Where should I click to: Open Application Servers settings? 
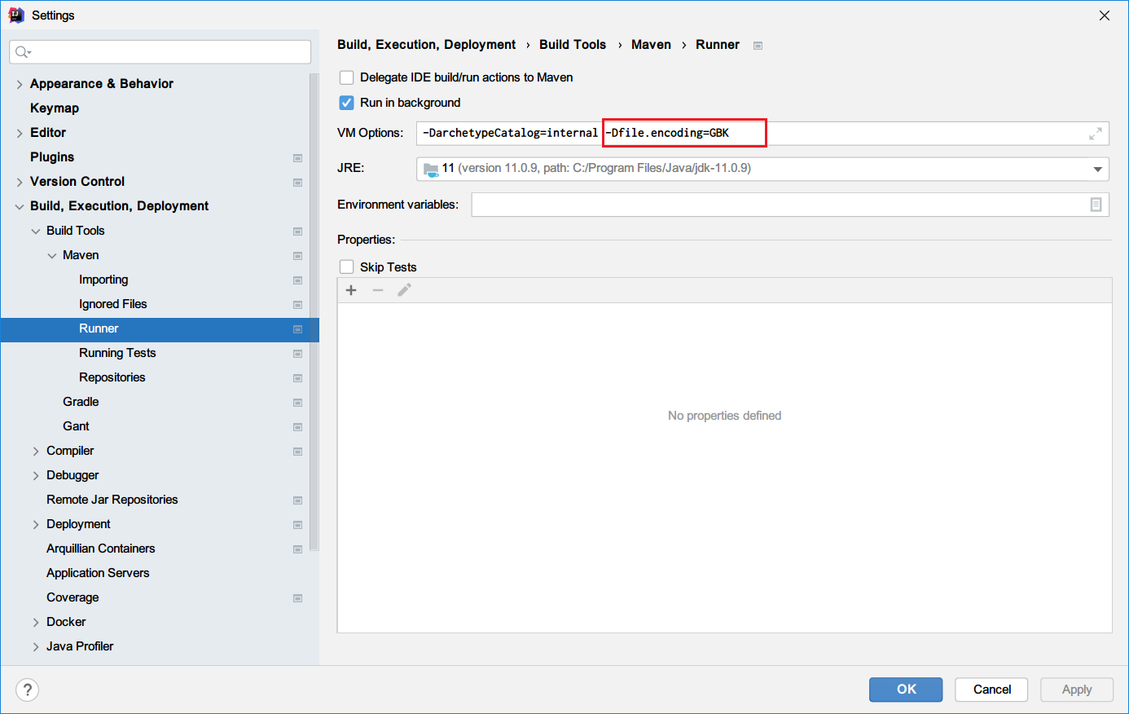tap(98, 573)
